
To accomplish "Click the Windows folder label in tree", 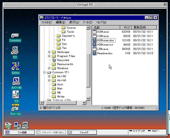I will click(63, 68).
